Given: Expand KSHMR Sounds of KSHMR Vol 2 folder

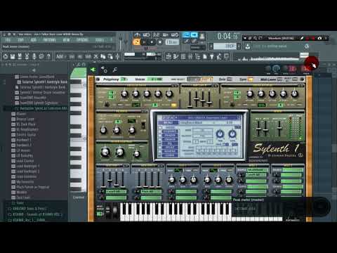Looking at the screenshot, I should click(x=36, y=214).
